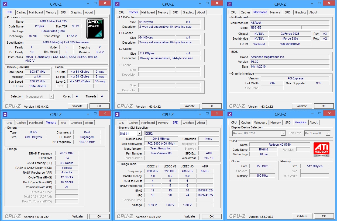Click the Command Rate value 2T
Viewport: 337px width, 221px height.
67,187
